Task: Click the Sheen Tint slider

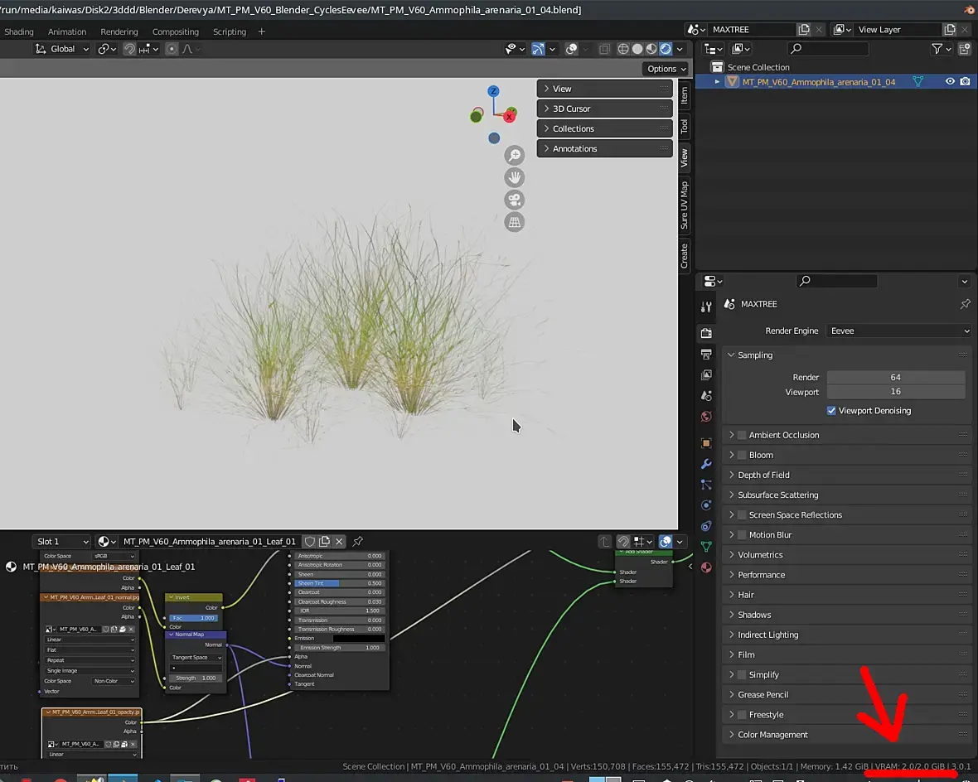Action: 339,583
